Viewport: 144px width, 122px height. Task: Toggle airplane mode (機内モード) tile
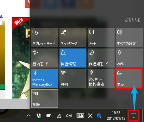click(45, 58)
